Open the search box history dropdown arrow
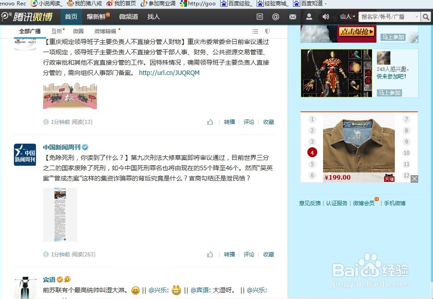433x299 pixels. [417, 17]
